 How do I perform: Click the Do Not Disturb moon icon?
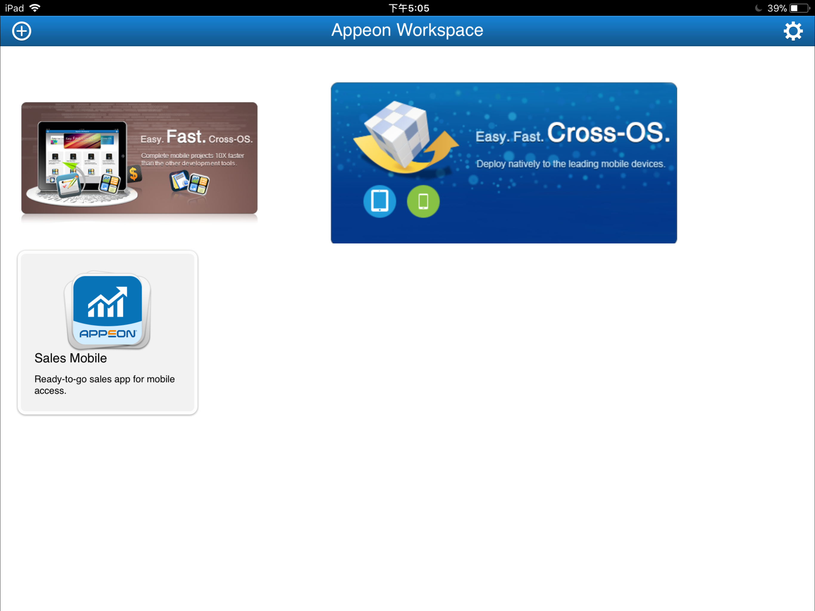pyautogui.click(x=758, y=8)
